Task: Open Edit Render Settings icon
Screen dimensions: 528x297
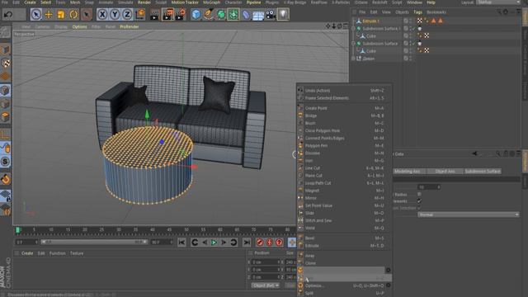Action: point(181,15)
